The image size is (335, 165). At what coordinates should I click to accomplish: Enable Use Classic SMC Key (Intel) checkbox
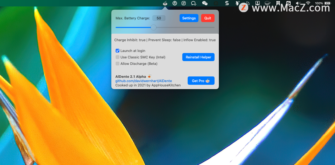[117, 57]
